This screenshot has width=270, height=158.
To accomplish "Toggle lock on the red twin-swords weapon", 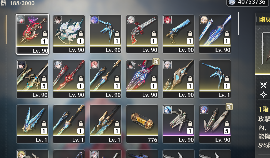I will (x=81, y=78).
